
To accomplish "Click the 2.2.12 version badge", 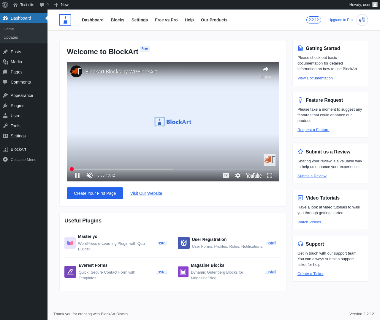I will tap(313, 20).
